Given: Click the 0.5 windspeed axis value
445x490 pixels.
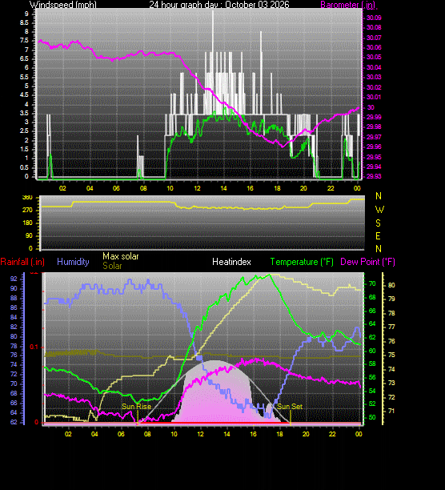Looking at the screenshot, I should click(x=24, y=167).
